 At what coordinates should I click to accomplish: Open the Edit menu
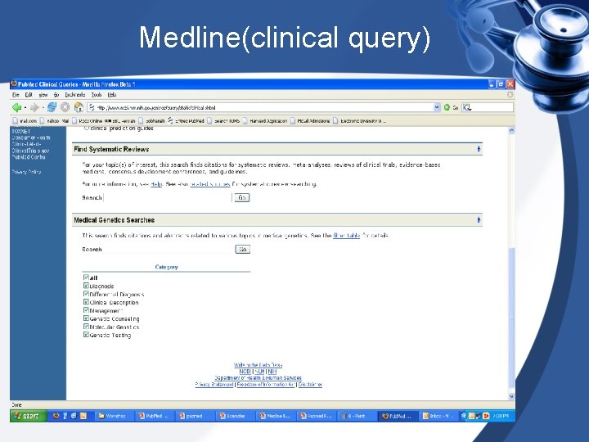pyautogui.click(x=29, y=95)
